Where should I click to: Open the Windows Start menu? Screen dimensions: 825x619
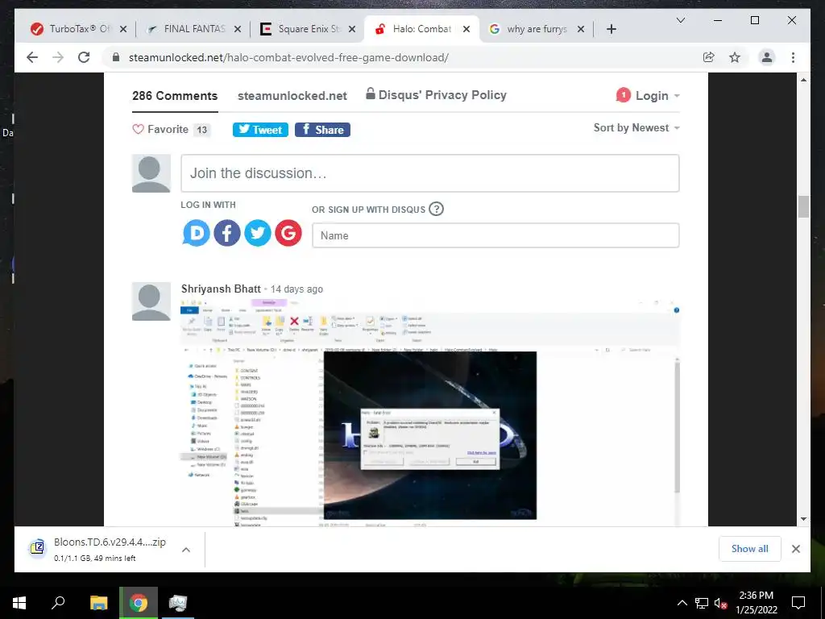point(19,603)
